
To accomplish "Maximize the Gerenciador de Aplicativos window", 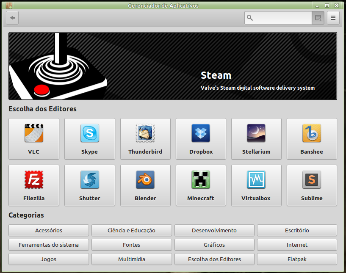I will coord(327,6).
